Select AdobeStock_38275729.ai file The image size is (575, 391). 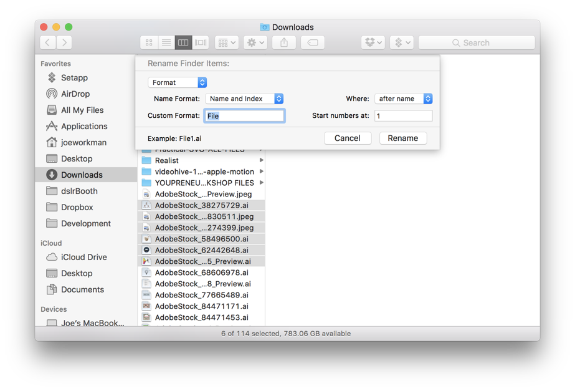point(202,205)
